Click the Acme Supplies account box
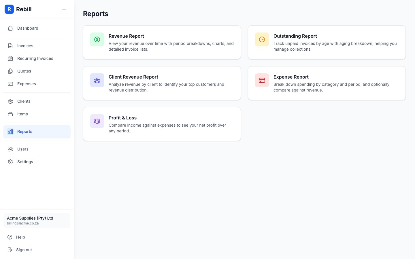Viewport: 415px width, 259px height. (37, 220)
